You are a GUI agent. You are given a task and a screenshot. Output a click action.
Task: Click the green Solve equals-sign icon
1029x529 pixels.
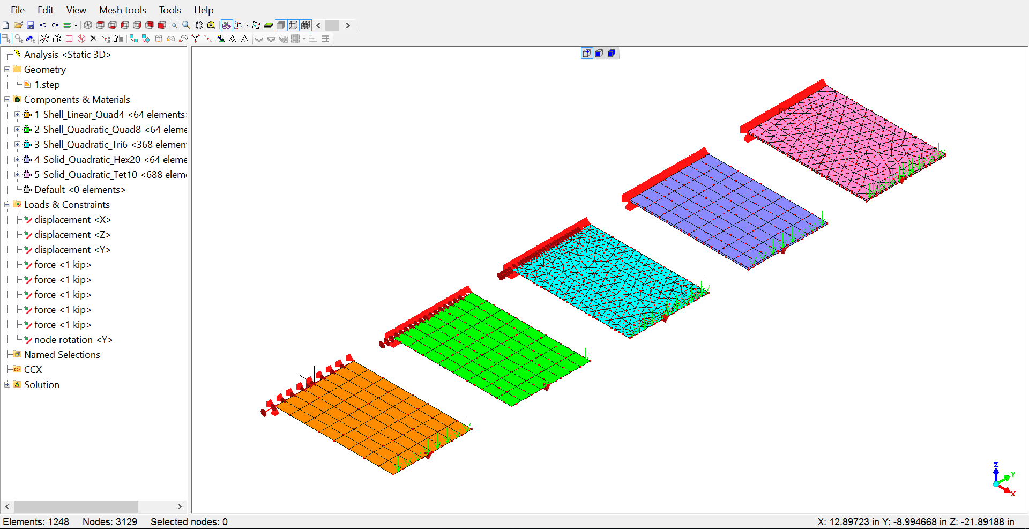[67, 25]
